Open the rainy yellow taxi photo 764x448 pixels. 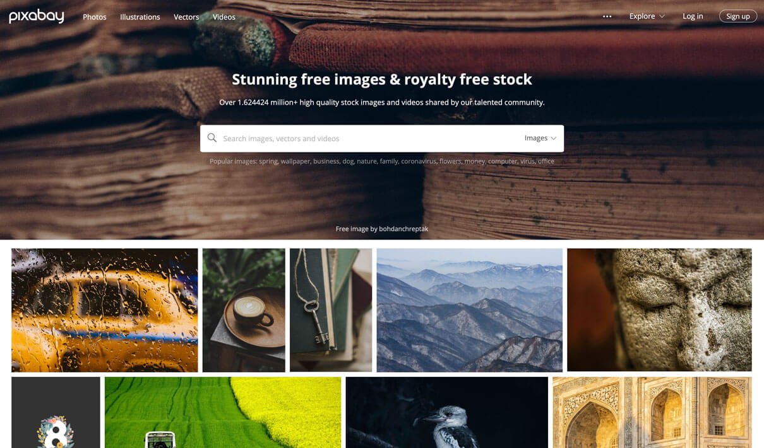point(105,310)
